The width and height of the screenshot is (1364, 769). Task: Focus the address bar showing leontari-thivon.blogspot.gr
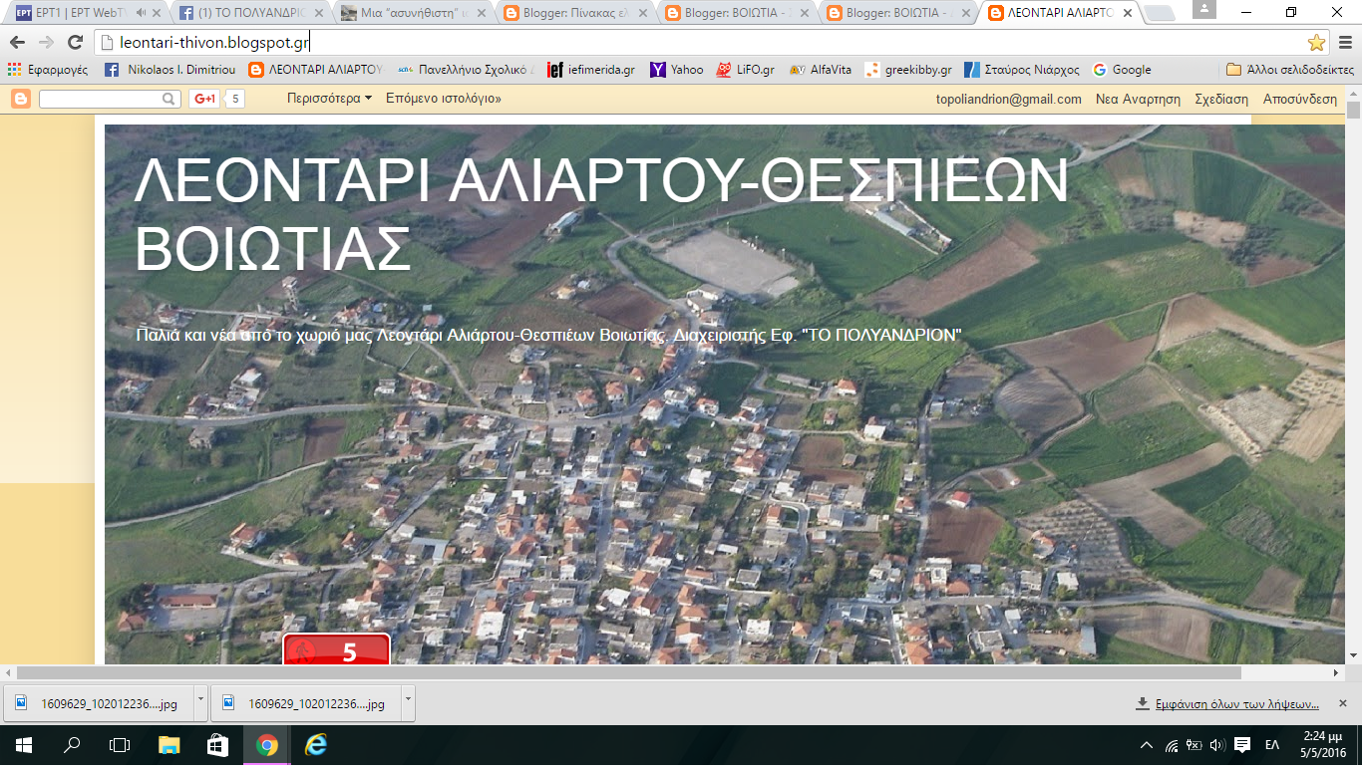click(x=698, y=42)
